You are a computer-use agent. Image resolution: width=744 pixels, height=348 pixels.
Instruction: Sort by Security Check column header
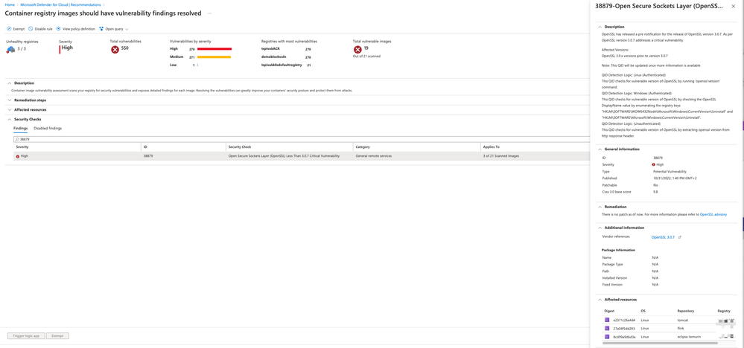240,147
